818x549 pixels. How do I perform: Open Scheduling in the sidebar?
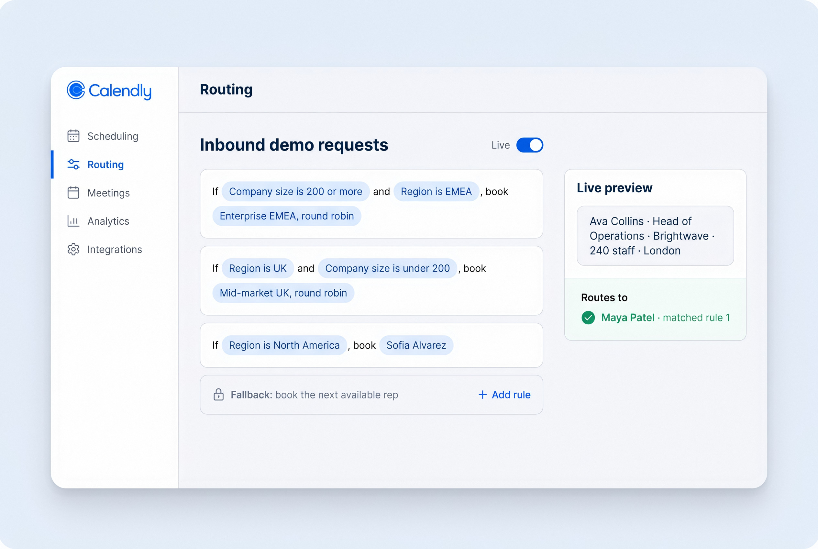click(113, 136)
